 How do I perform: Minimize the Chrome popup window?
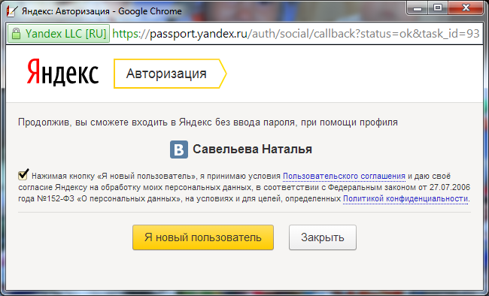(x=418, y=8)
